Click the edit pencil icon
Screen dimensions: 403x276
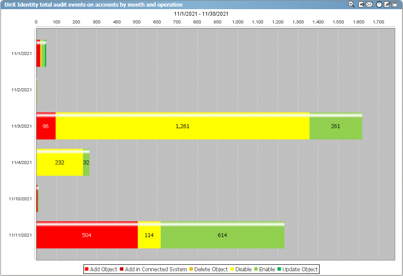[387, 4]
